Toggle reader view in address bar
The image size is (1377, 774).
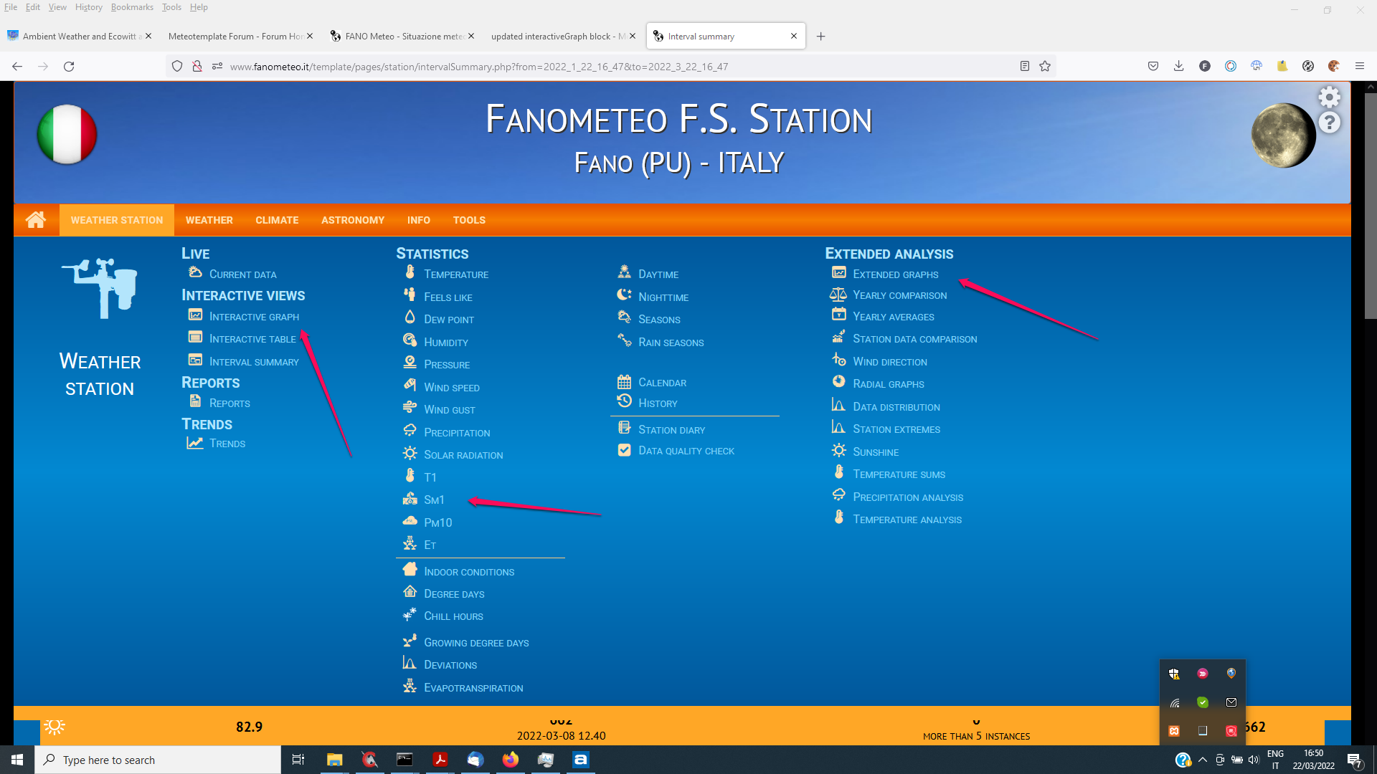(x=1024, y=66)
